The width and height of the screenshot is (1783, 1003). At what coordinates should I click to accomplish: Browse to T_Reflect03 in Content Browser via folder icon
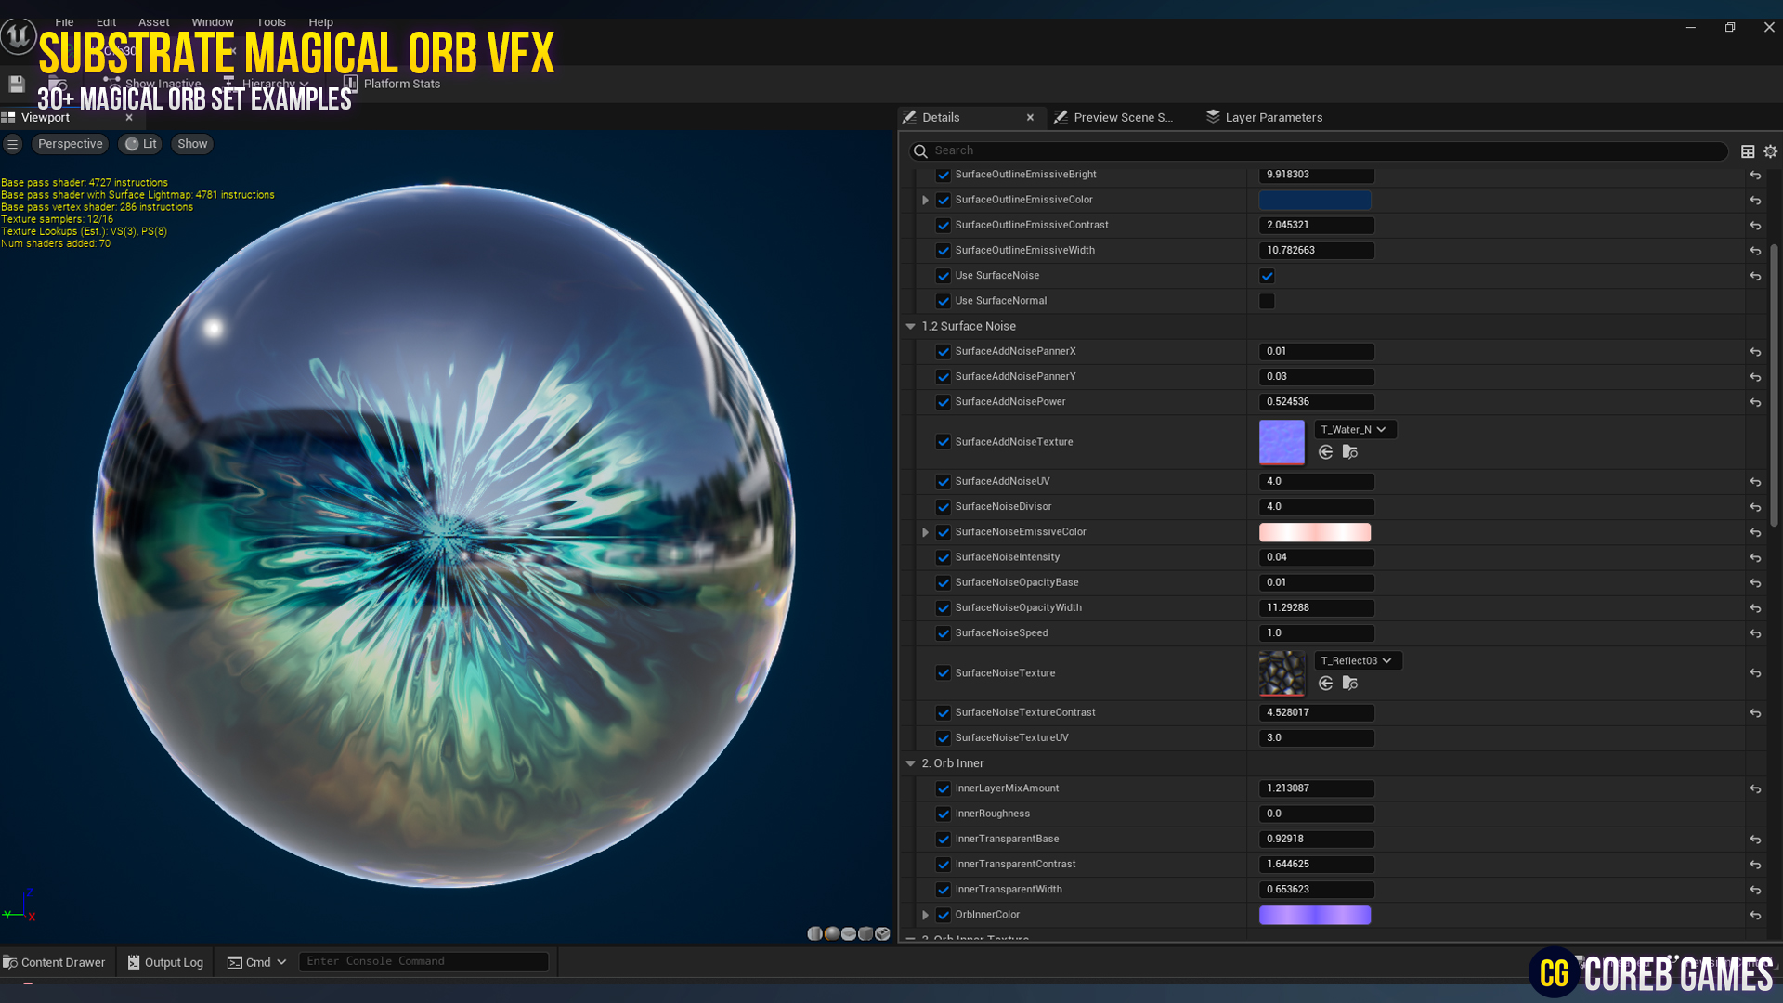[x=1349, y=683]
